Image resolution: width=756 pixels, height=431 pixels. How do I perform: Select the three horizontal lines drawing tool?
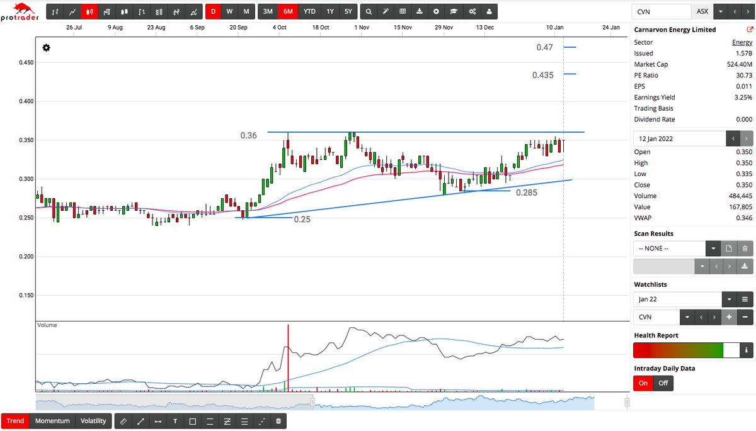pyautogui.click(x=244, y=421)
